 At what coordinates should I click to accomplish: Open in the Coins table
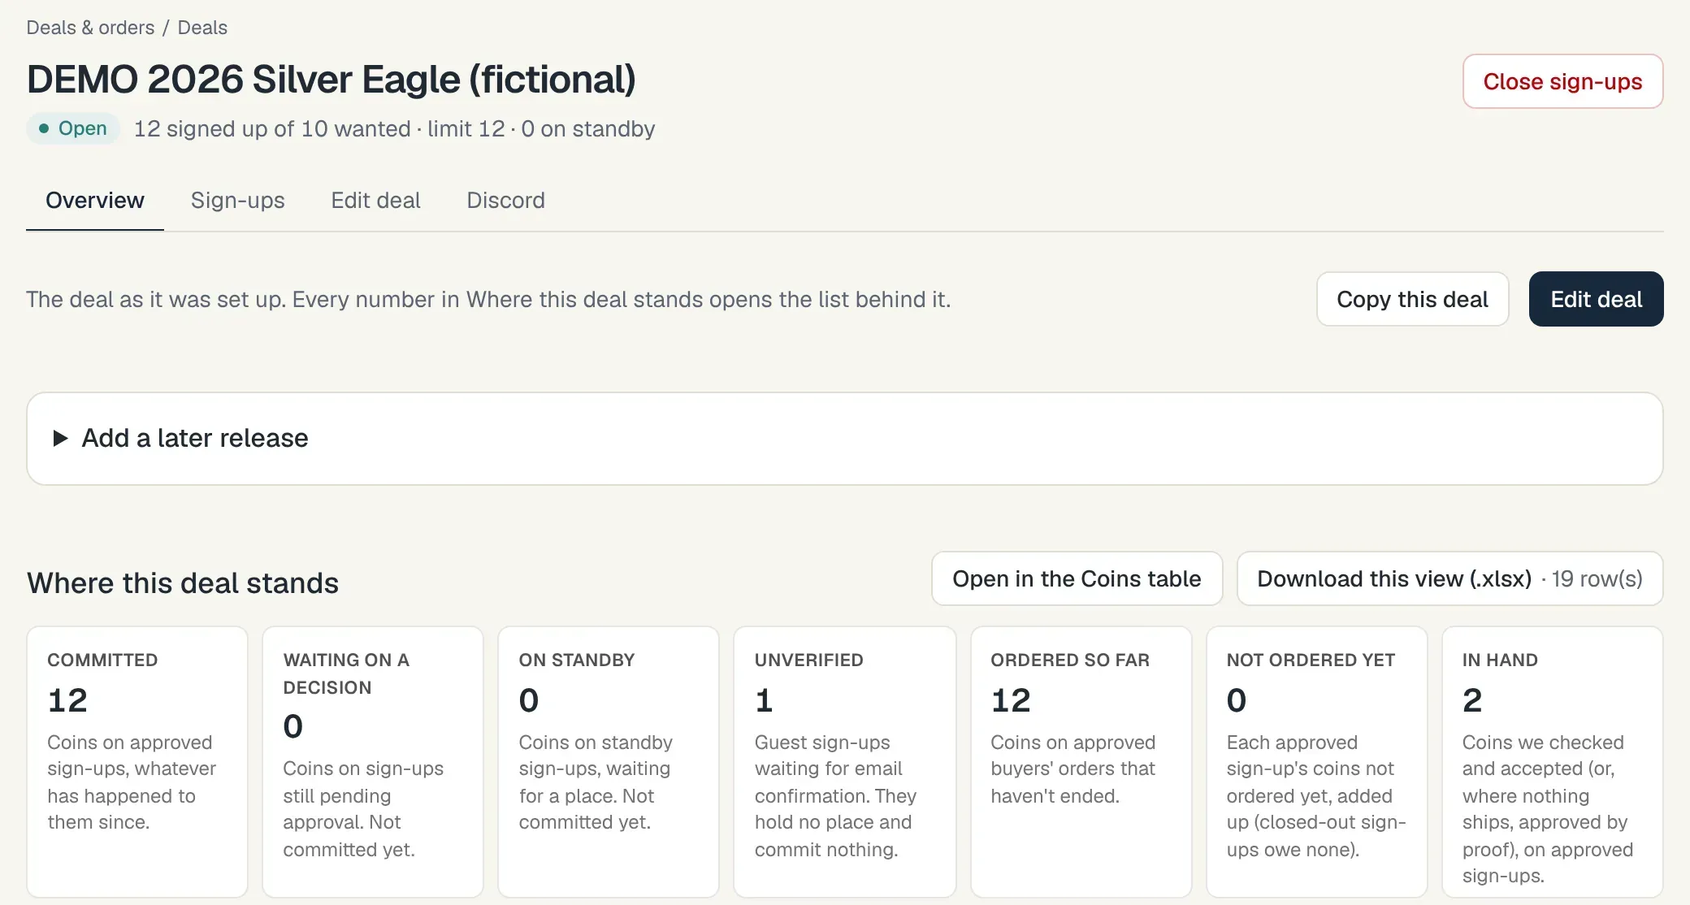coord(1077,578)
